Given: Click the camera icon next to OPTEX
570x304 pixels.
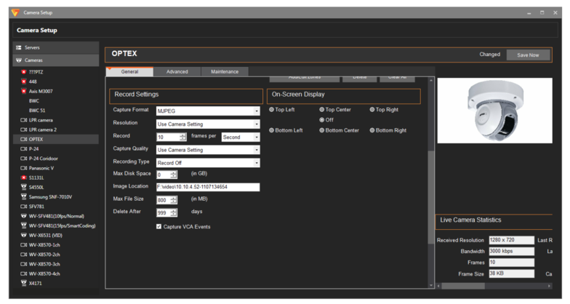Looking at the screenshot, I should (23, 139).
